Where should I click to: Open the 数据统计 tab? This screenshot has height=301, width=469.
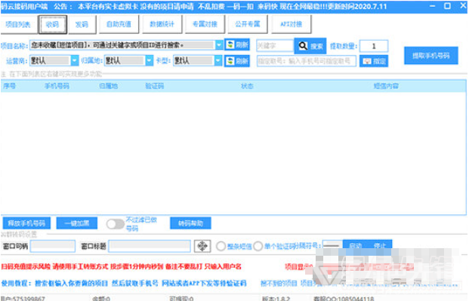[x=162, y=24]
